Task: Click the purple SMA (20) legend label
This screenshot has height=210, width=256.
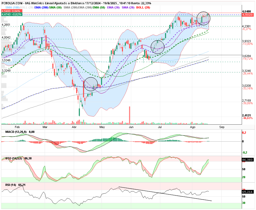Action: [x=128, y=7]
